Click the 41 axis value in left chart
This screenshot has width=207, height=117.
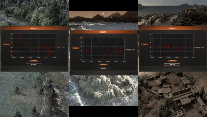(11, 56)
